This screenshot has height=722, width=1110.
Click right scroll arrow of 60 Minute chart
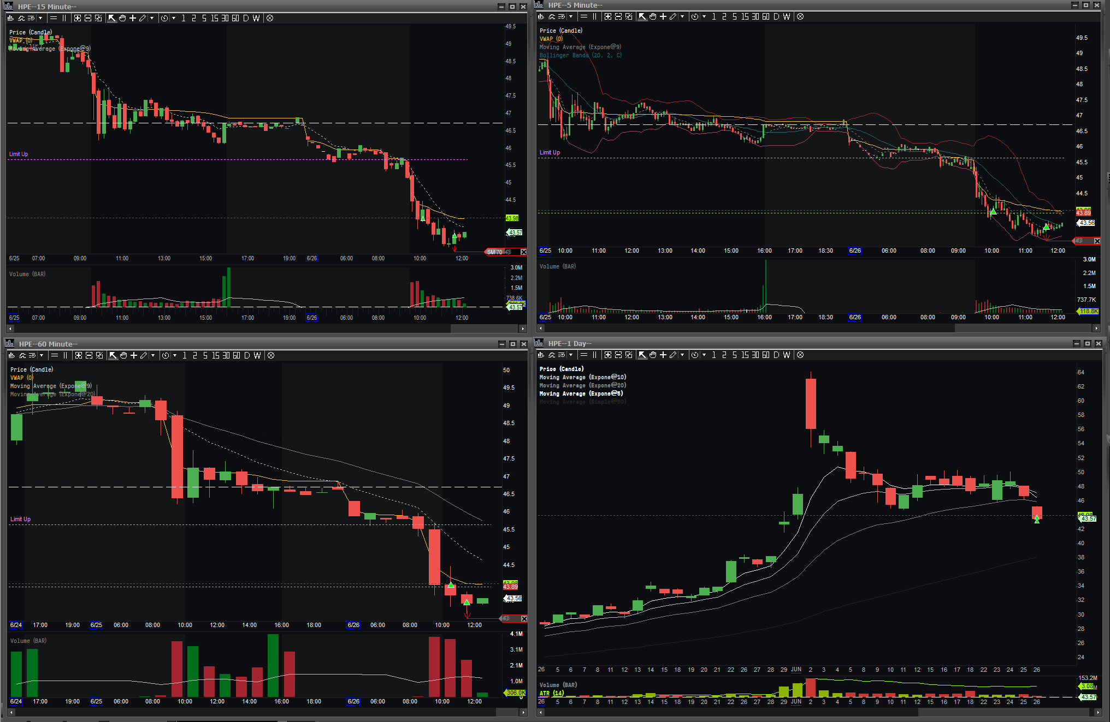click(x=523, y=712)
